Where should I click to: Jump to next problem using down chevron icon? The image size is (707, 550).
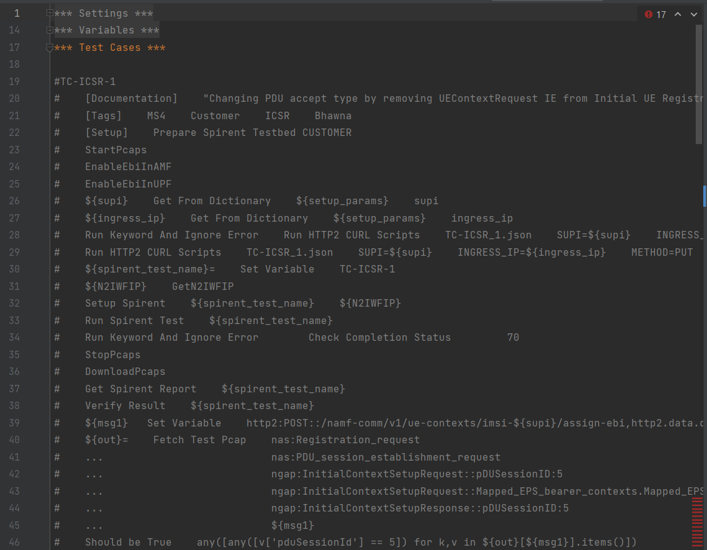coord(694,14)
